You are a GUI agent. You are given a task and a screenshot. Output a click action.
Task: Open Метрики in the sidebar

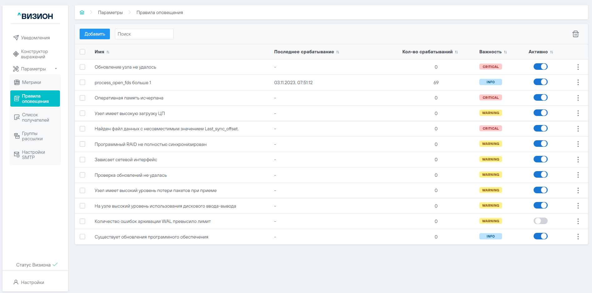(32, 82)
